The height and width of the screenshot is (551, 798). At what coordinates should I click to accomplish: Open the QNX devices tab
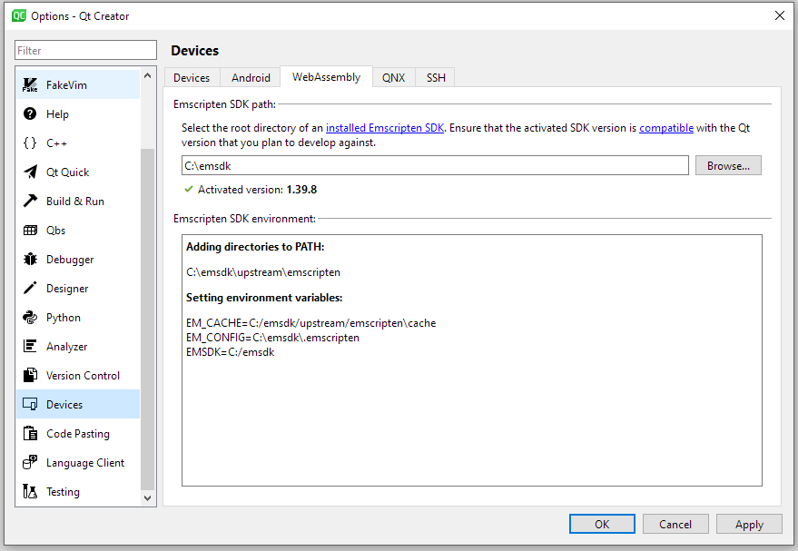point(393,77)
